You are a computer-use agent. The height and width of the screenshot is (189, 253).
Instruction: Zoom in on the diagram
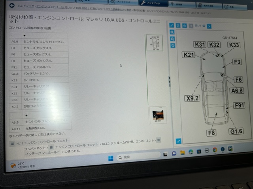172,32
